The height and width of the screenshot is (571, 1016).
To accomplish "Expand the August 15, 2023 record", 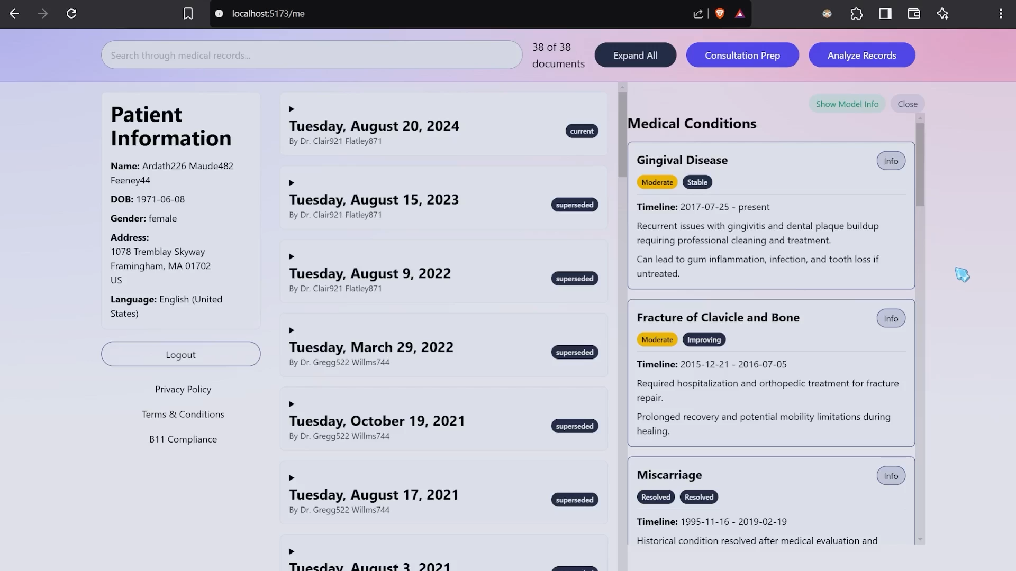I will [x=292, y=183].
